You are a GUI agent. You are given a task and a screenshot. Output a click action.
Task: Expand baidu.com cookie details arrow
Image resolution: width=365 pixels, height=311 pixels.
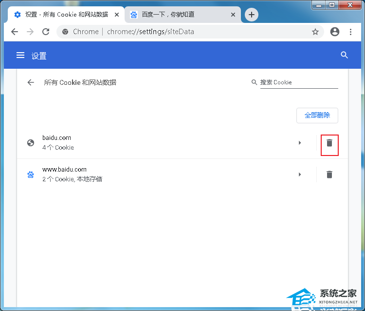tap(300, 143)
